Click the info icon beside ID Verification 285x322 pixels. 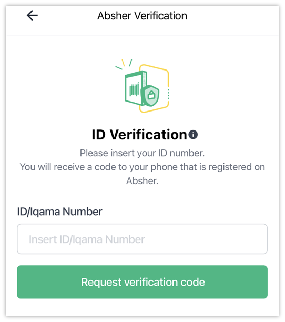pyautogui.click(x=193, y=135)
